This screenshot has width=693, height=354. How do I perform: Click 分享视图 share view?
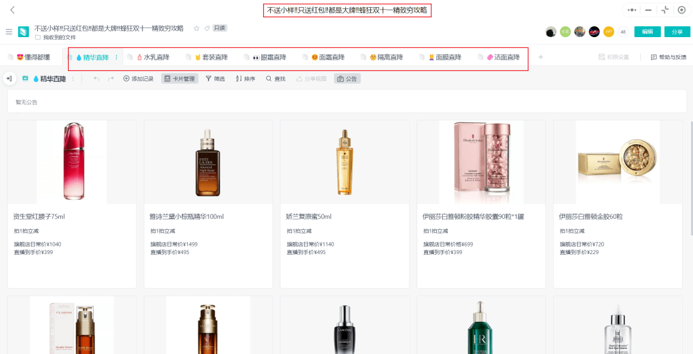click(x=311, y=79)
